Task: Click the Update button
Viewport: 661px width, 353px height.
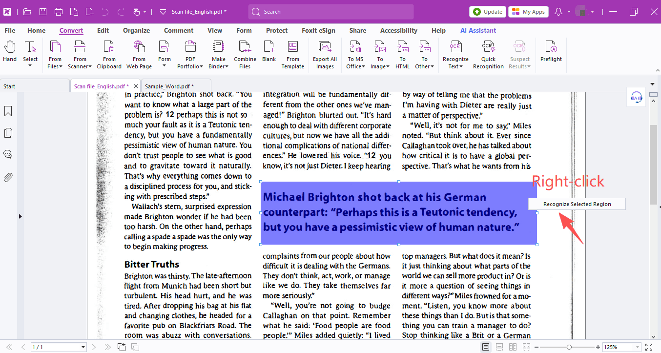Action: pyautogui.click(x=488, y=12)
